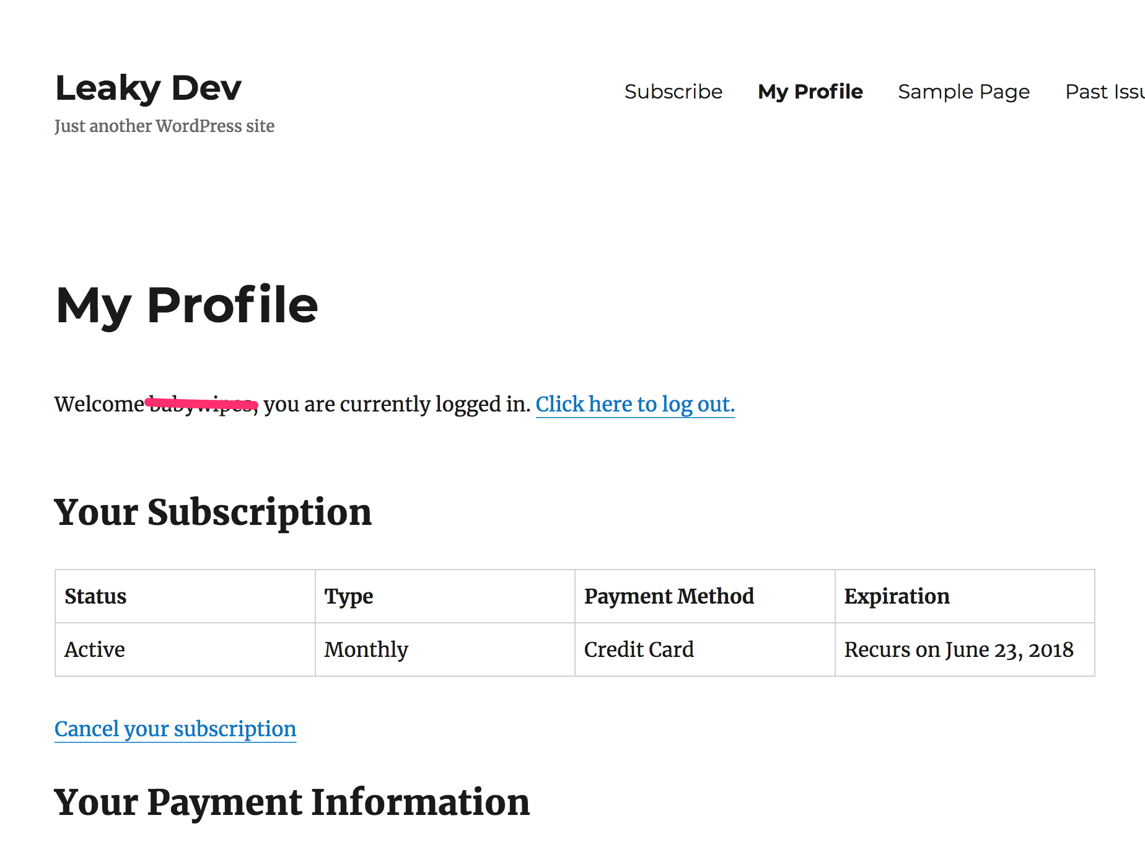Go to Sample Page in the navigation
The image size is (1145, 854).
[x=963, y=92]
